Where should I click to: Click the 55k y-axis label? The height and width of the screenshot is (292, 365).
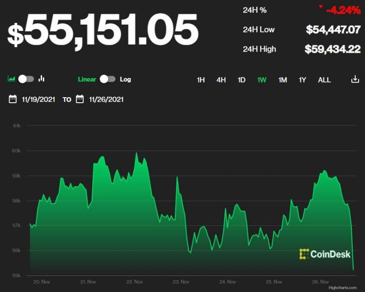(x=16, y=276)
